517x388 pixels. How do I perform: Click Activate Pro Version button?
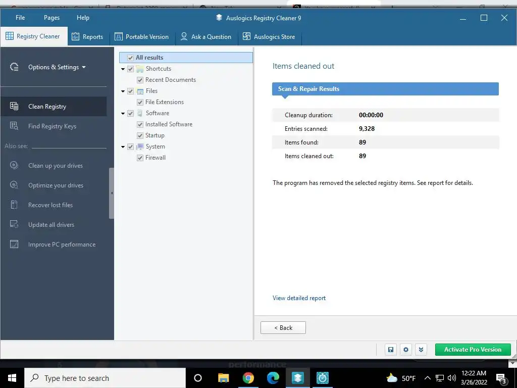(x=473, y=350)
